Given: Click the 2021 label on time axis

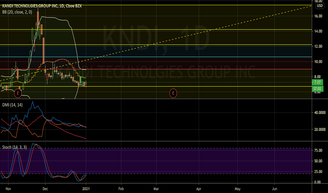Looking at the screenshot, I should click(86, 189).
